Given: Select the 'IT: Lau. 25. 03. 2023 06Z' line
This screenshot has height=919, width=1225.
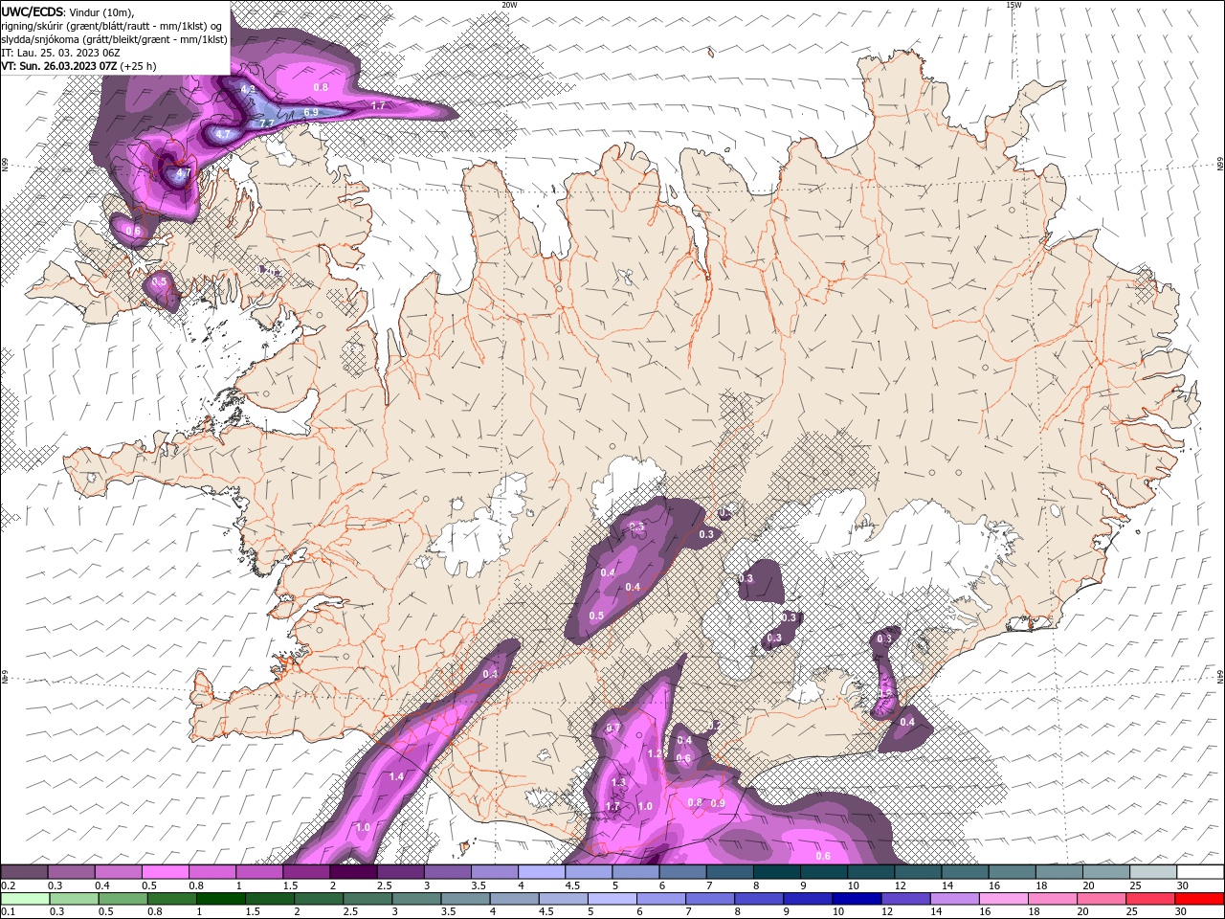Looking at the screenshot, I should click(x=61, y=53).
